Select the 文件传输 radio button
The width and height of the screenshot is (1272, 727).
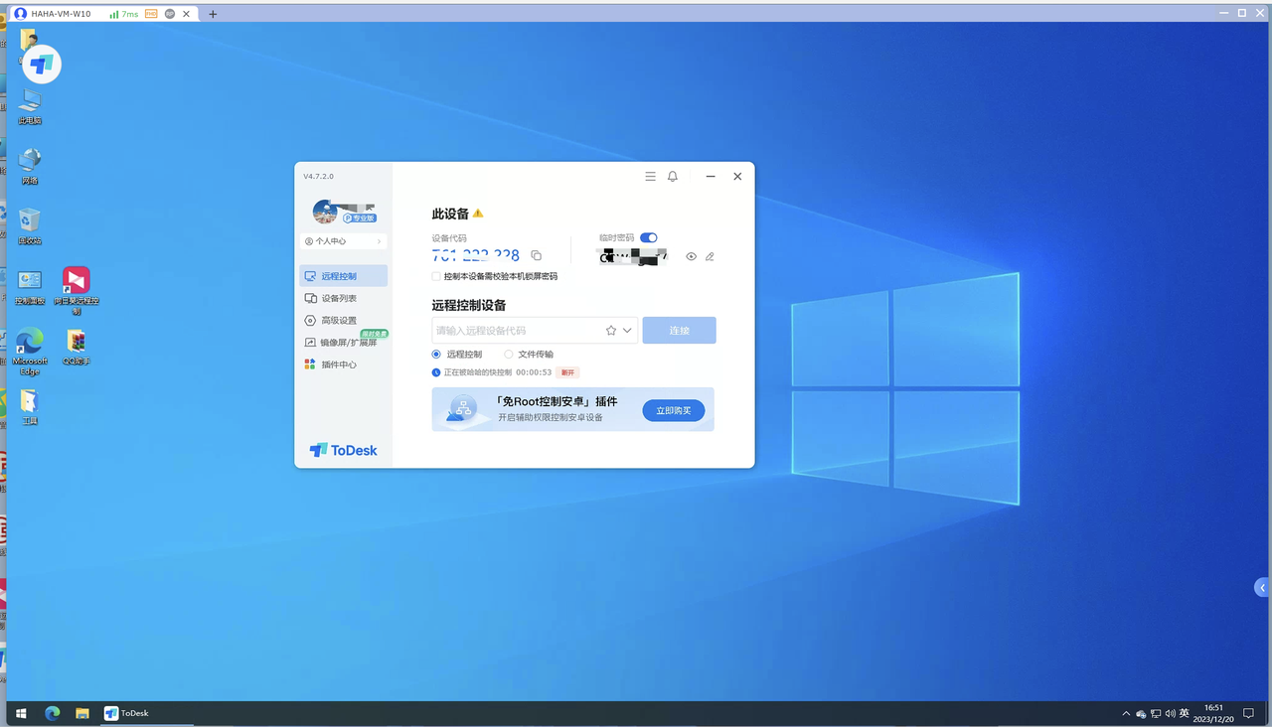coord(509,354)
